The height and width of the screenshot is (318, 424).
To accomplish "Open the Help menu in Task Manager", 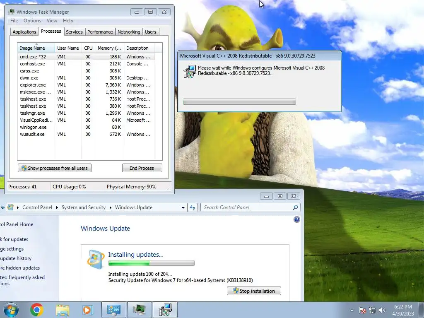I will 68,21.
